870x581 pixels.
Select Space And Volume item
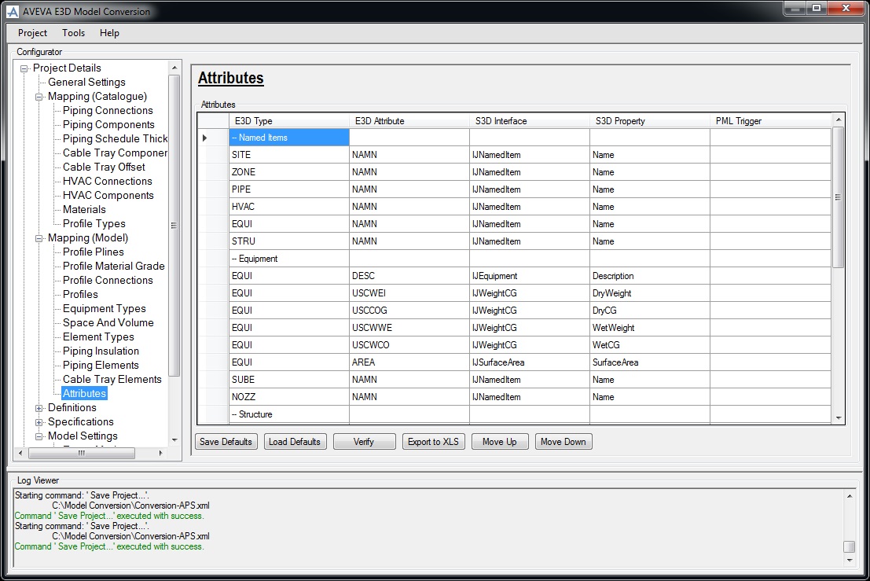(108, 322)
